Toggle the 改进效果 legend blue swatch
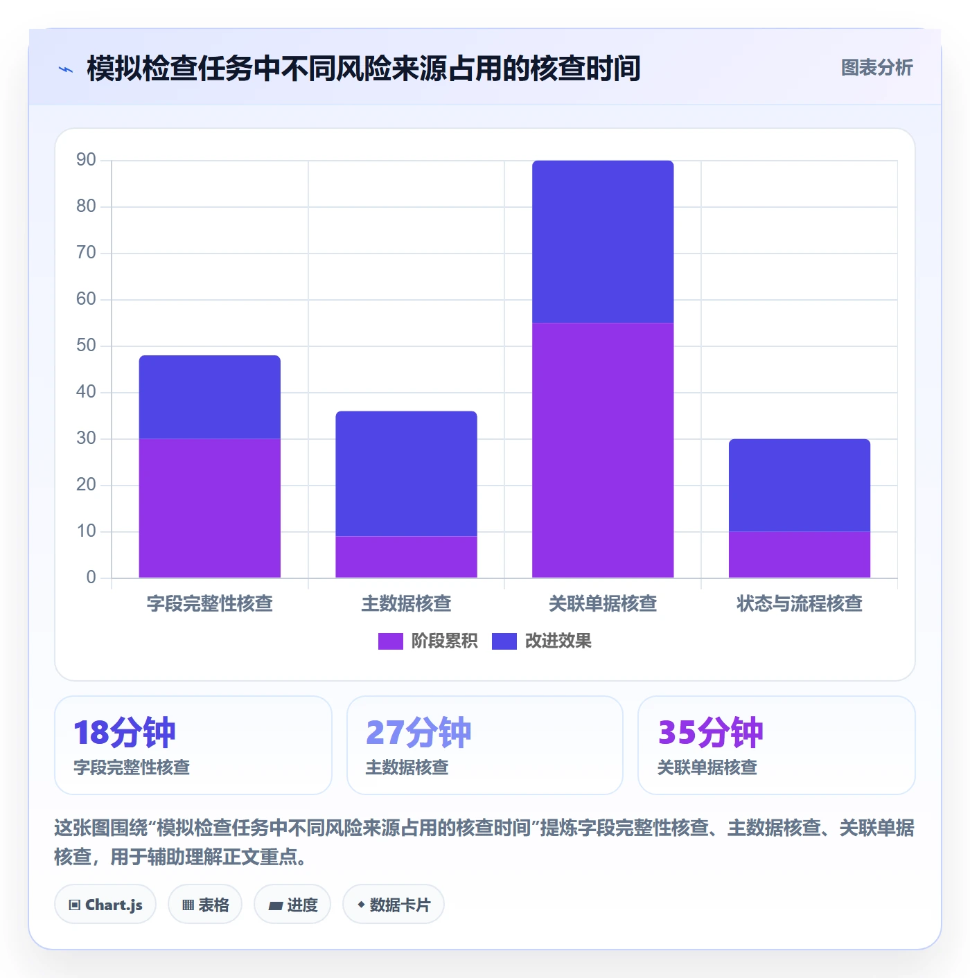This screenshot has height=978, width=970. pos(504,641)
